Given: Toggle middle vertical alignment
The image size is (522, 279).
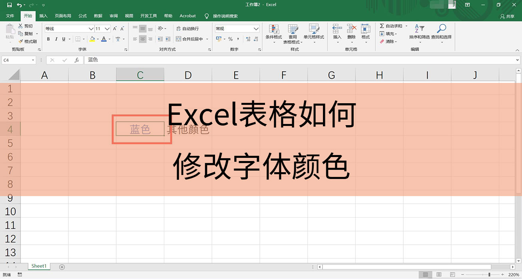Looking at the screenshot, I should (x=143, y=29).
